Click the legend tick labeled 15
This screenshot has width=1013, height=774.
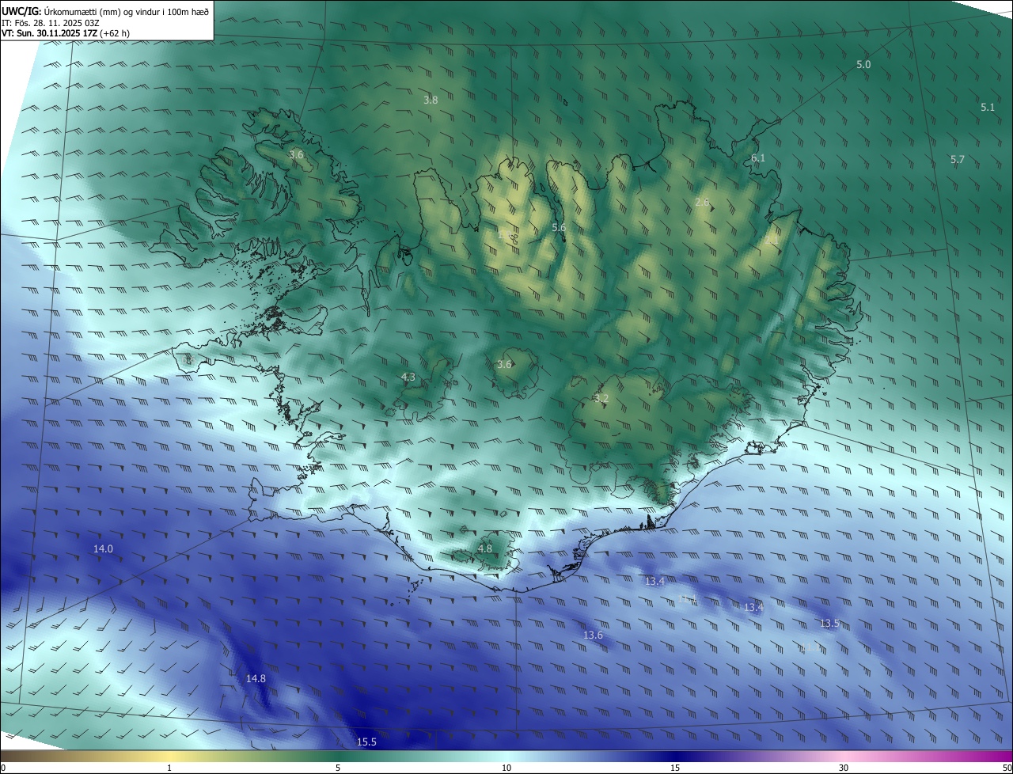click(675, 768)
